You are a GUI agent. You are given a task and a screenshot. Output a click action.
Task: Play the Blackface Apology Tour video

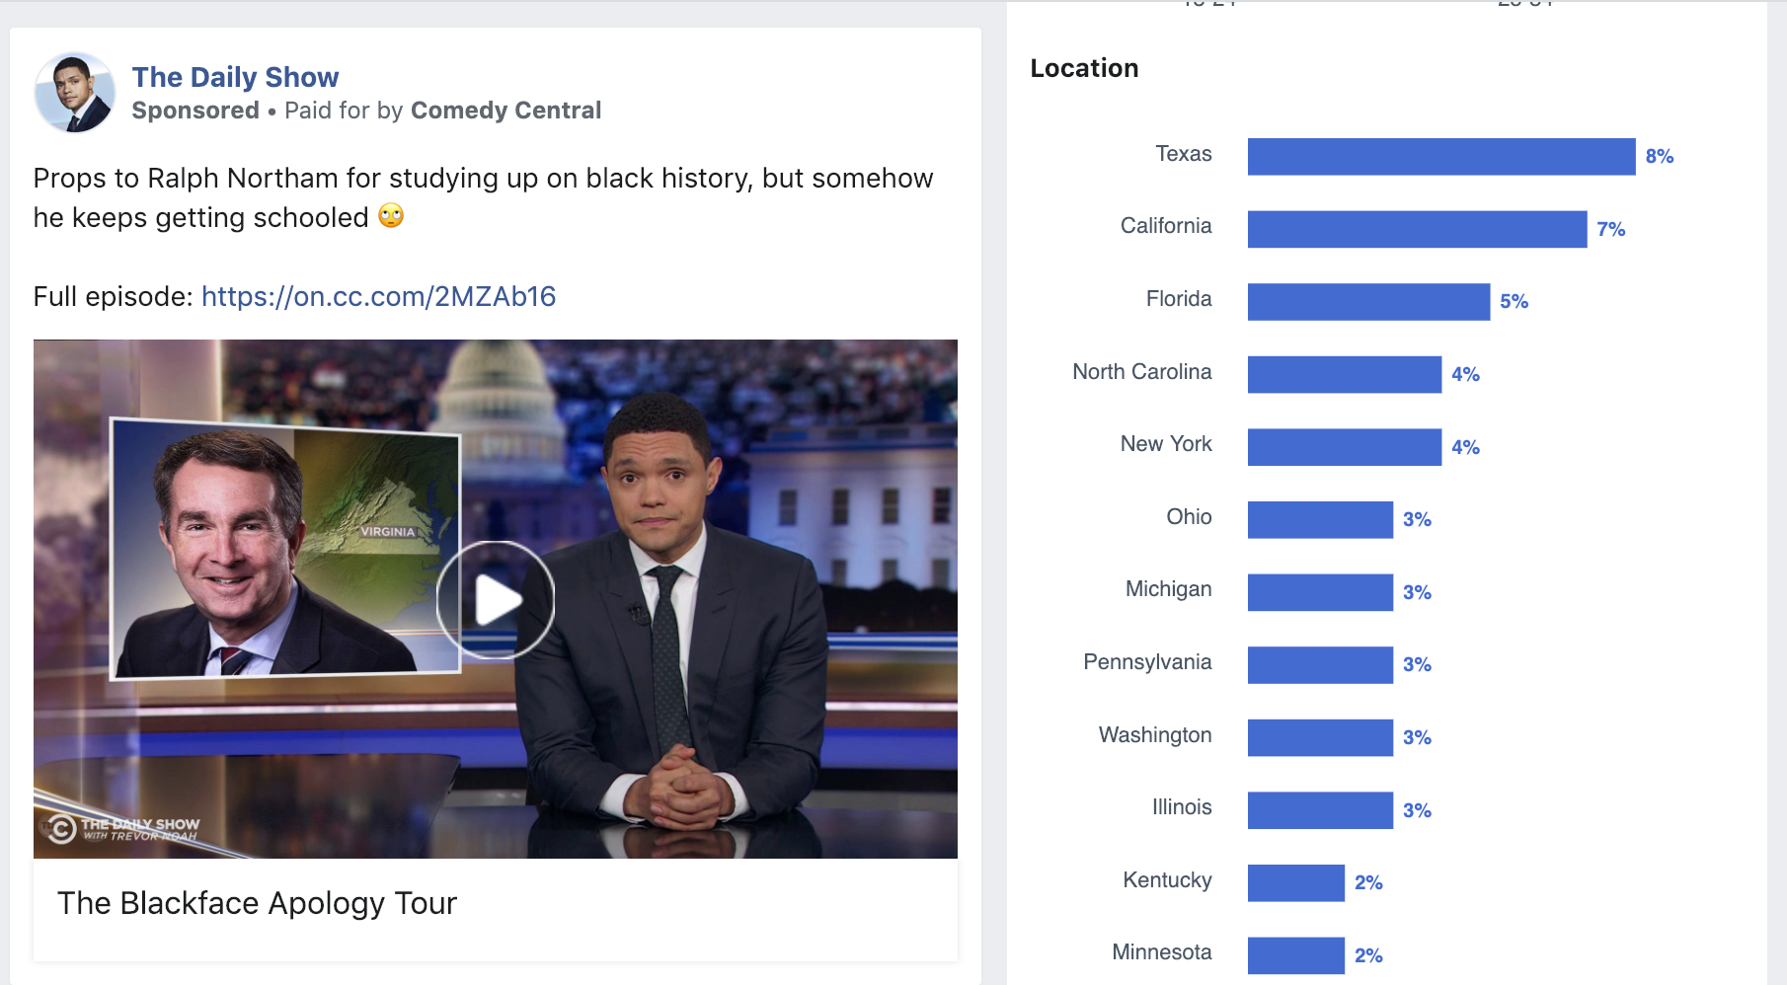pos(496,599)
